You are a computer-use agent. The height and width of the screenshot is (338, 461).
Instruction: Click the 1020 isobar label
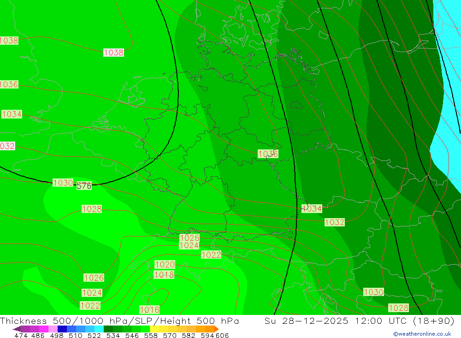[x=165, y=265]
